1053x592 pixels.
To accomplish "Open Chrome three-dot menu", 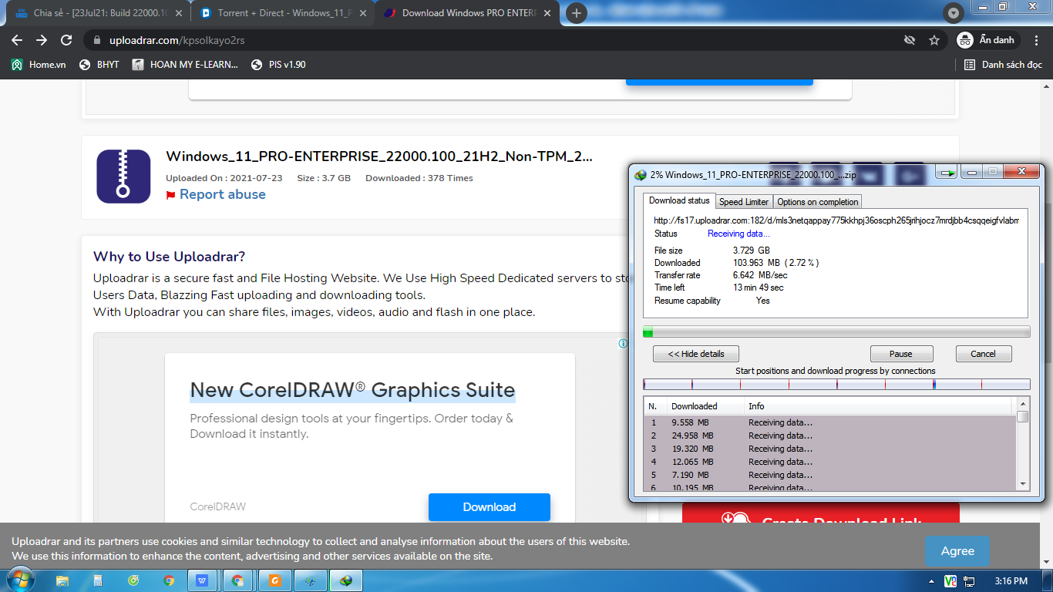I will [x=1038, y=40].
